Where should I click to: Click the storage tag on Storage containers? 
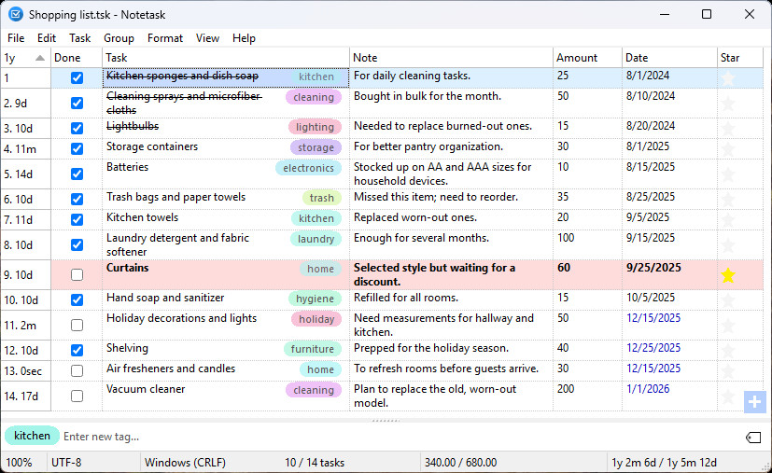coord(316,147)
